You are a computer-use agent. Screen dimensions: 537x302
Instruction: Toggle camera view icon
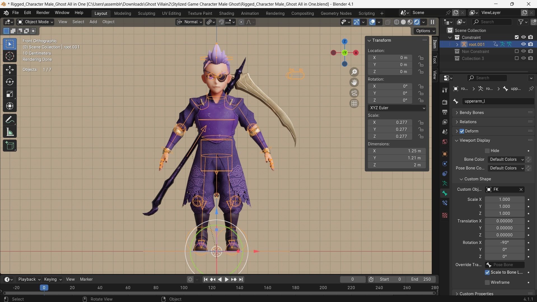pyautogui.click(x=354, y=93)
